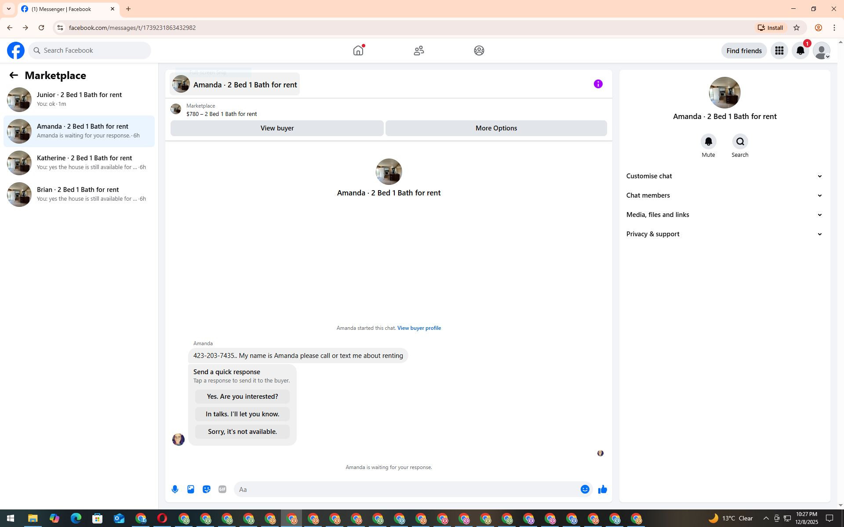Focus the Search Facebook field
This screenshot has width=844, height=527.
[x=90, y=51]
